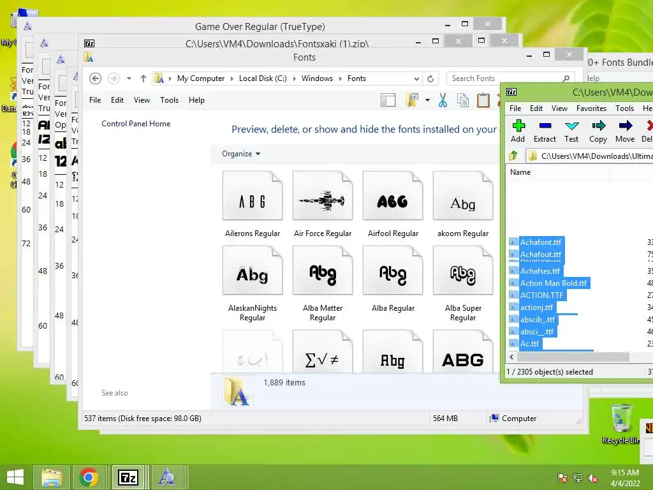Click the 7-Zip Extract button
The width and height of the screenshot is (653, 490).
pos(545,131)
